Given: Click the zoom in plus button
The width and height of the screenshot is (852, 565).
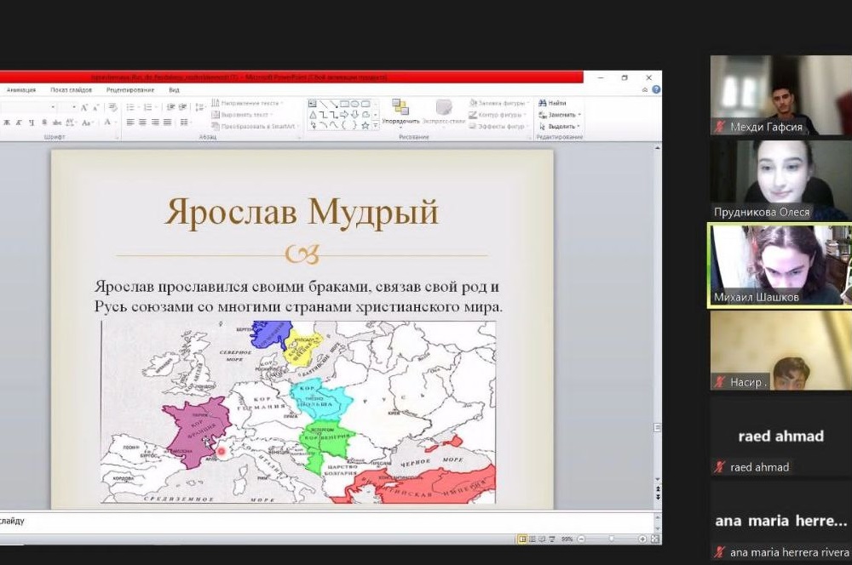Looking at the screenshot, I should [x=642, y=539].
